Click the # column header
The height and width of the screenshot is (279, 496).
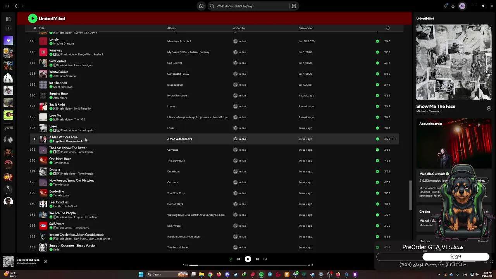[x=35, y=28]
